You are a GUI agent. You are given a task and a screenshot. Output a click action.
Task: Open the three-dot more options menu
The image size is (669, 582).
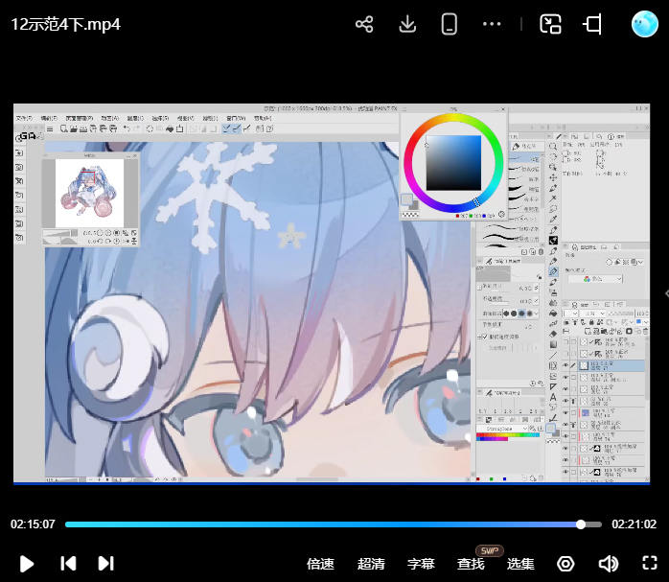coord(492,24)
